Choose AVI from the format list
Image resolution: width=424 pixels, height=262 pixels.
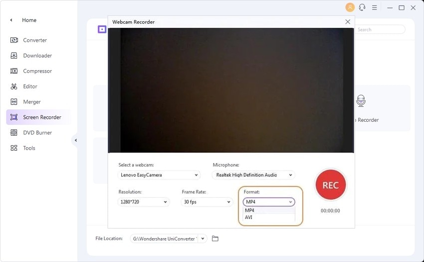pyautogui.click(x=269, y=217)
